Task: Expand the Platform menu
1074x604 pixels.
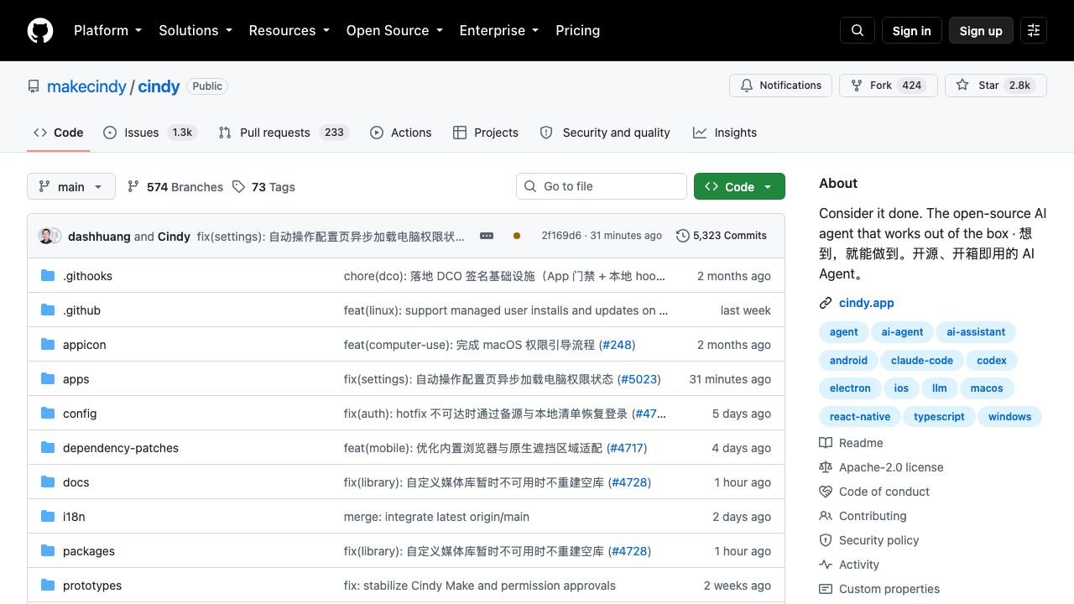Action: click(107, 30)
